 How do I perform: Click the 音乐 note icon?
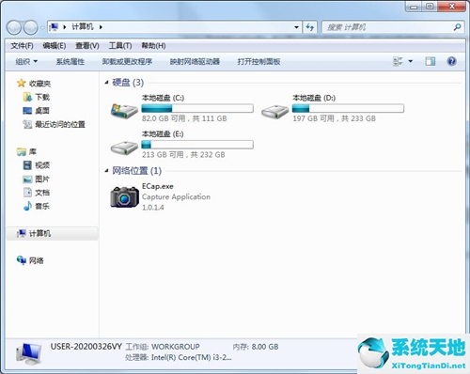point(27,206)
